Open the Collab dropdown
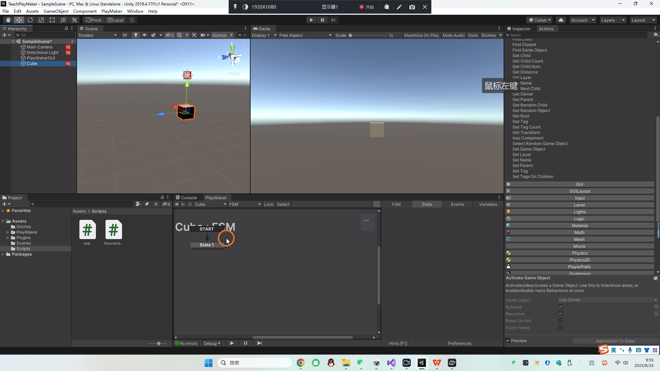Screen dimensions: 660x371 539,20
